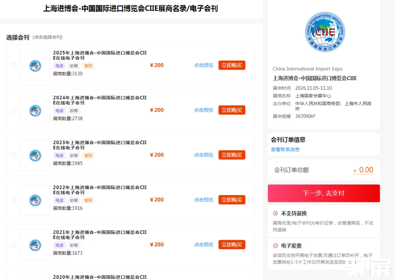This screenshot has height=280, width=395.
Task: Buy the 2024 catalog with 立即购买
Action: 232,110
